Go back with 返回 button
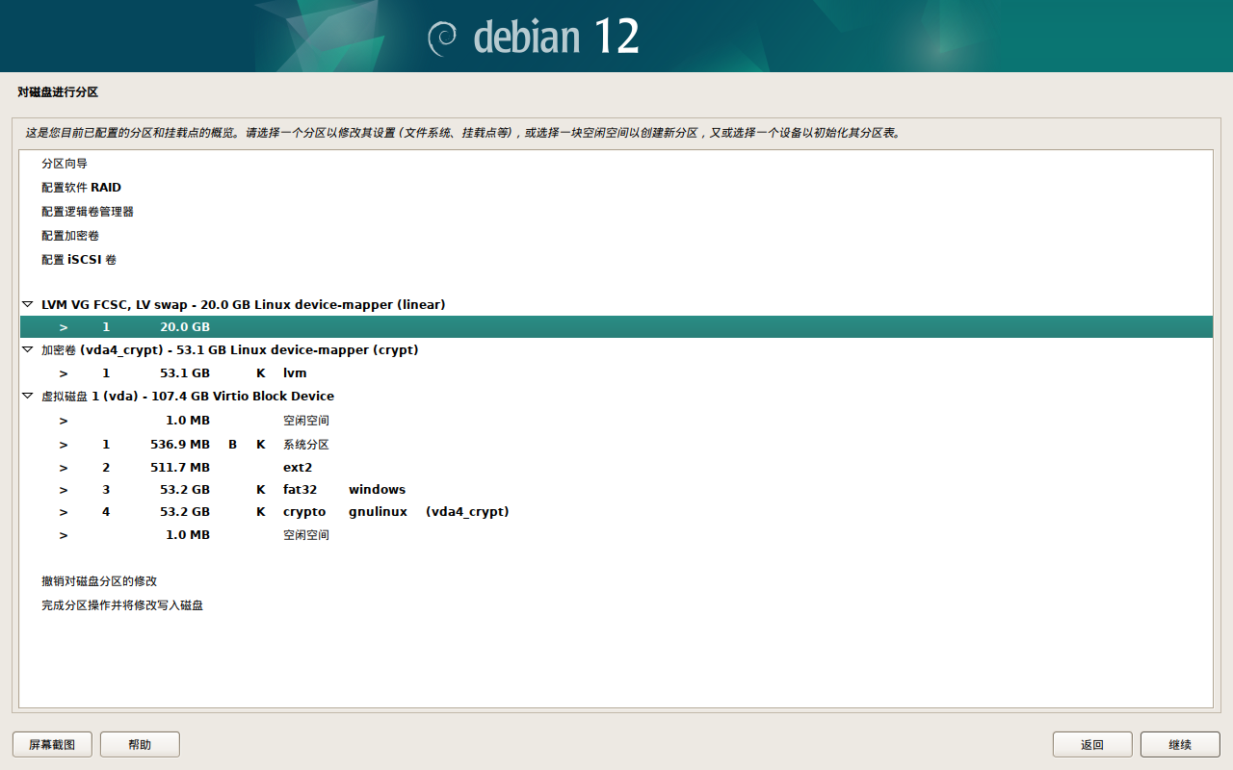The height and width of the screenshot is (770, 1233). 1092,744
